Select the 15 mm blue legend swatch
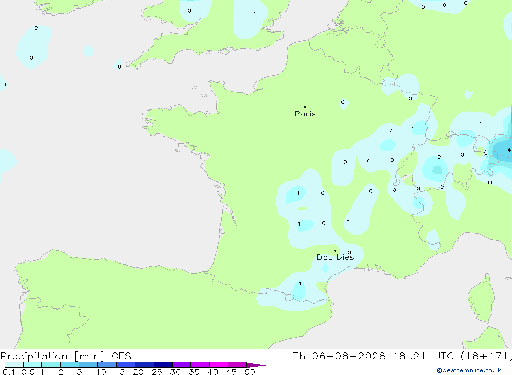Viewport: 512px width, 375px height. [125, 365]
